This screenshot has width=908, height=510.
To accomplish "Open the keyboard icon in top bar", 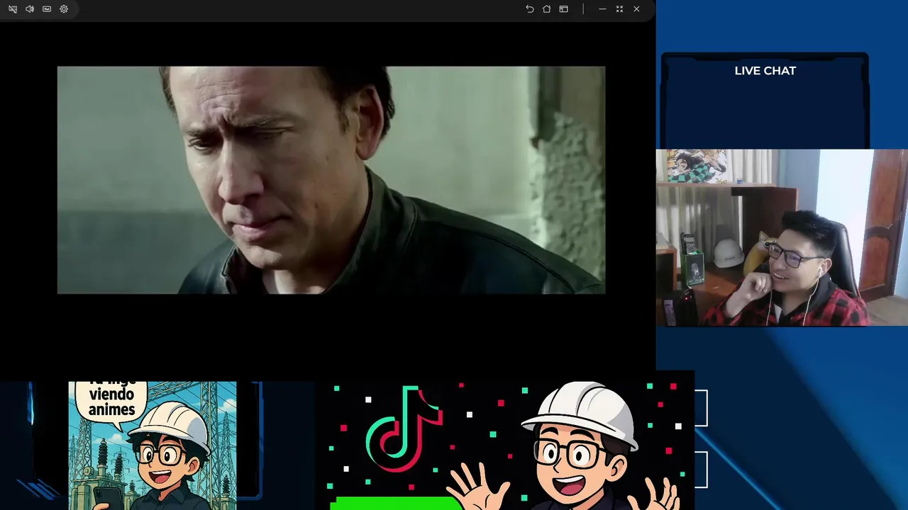I will pyautogui.click(x=47, y=9).
